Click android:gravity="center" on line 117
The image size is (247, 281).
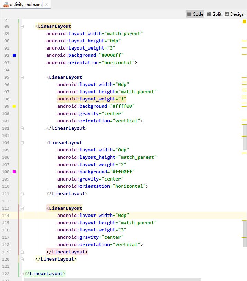pos(91,237)
